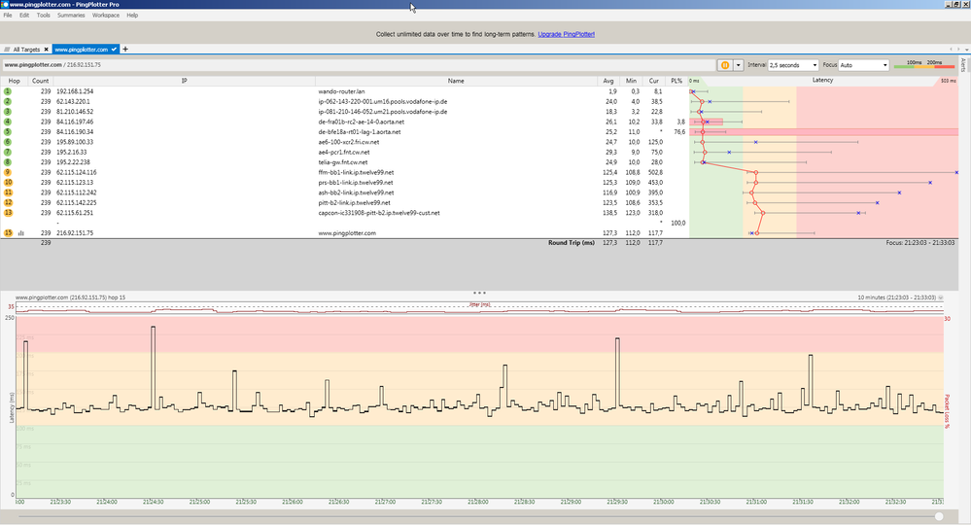The image size is (971, 525).
Task: Close the All Targets tab
Action: [46, 49]
